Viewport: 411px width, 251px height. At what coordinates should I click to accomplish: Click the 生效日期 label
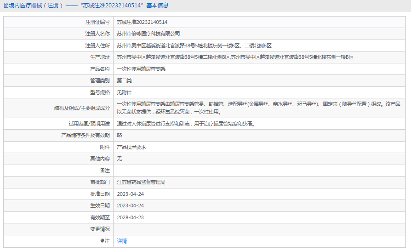coord(100,205)
